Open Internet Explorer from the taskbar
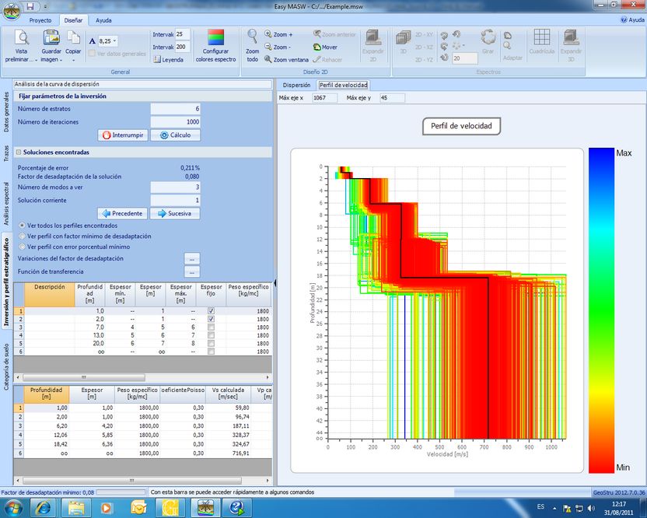Screen dimensions: 647x518 tap(44, 508)
